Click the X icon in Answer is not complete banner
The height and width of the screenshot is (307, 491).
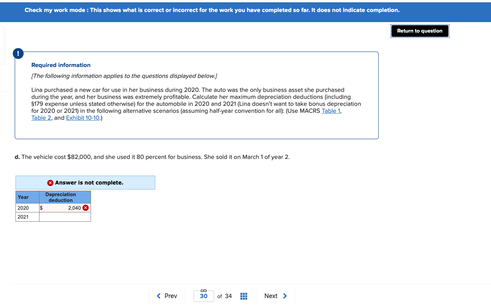coord(50,183)
